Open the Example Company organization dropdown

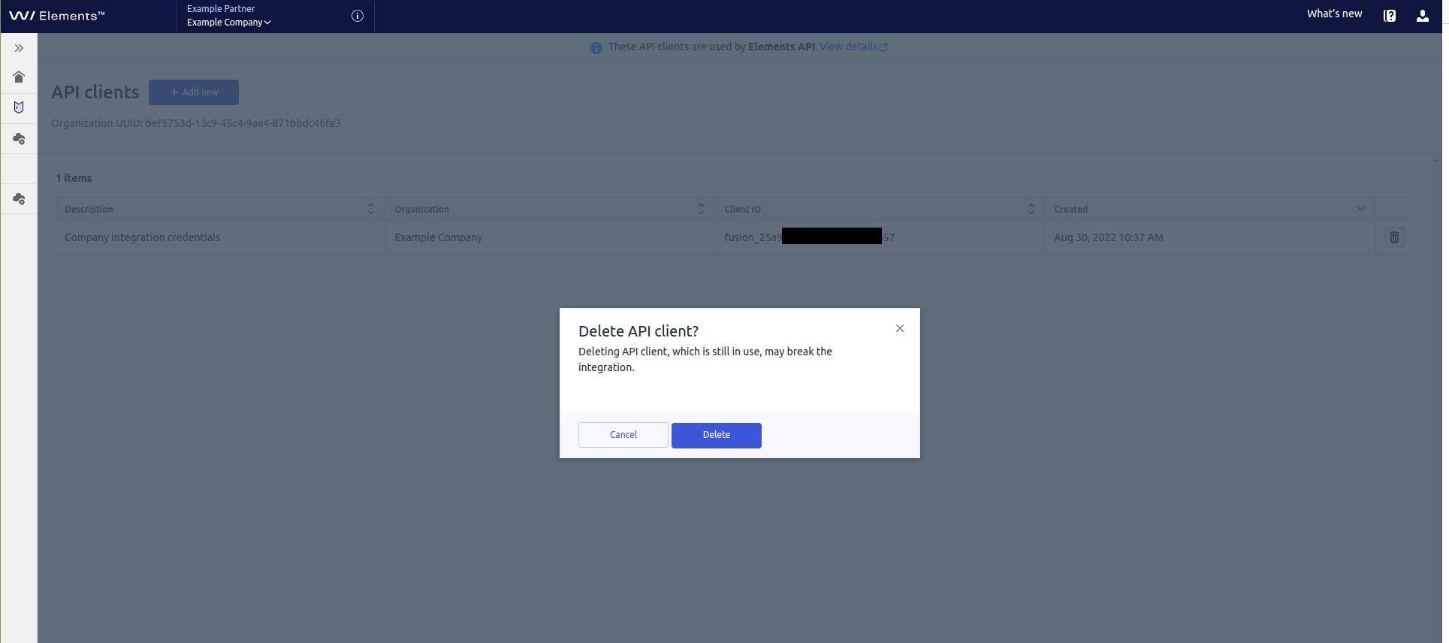point(228,23)
